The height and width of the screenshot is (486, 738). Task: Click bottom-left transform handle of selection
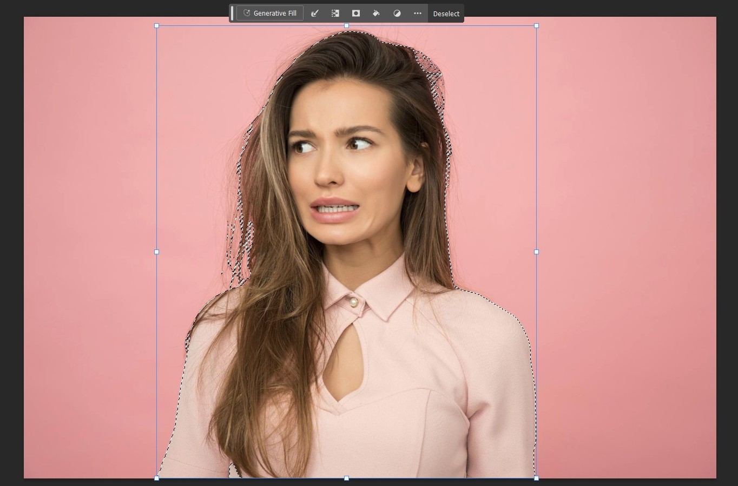click(x=157, y=478)
